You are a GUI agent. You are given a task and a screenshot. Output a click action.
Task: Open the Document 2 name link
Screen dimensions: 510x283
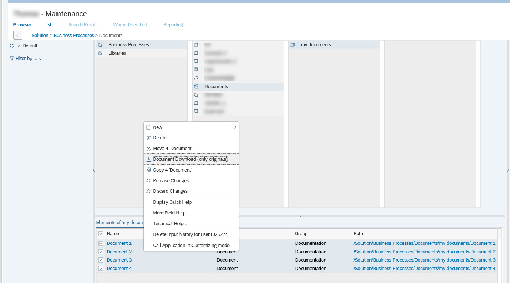coord(119,252)
